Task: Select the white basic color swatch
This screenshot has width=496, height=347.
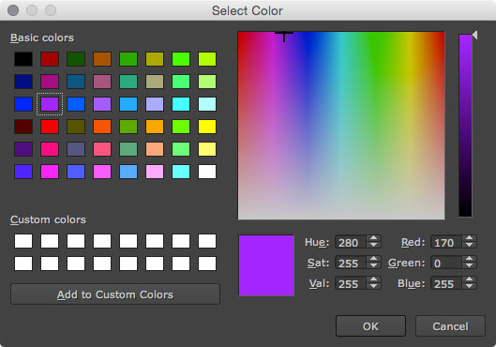Action: point(207,172)
